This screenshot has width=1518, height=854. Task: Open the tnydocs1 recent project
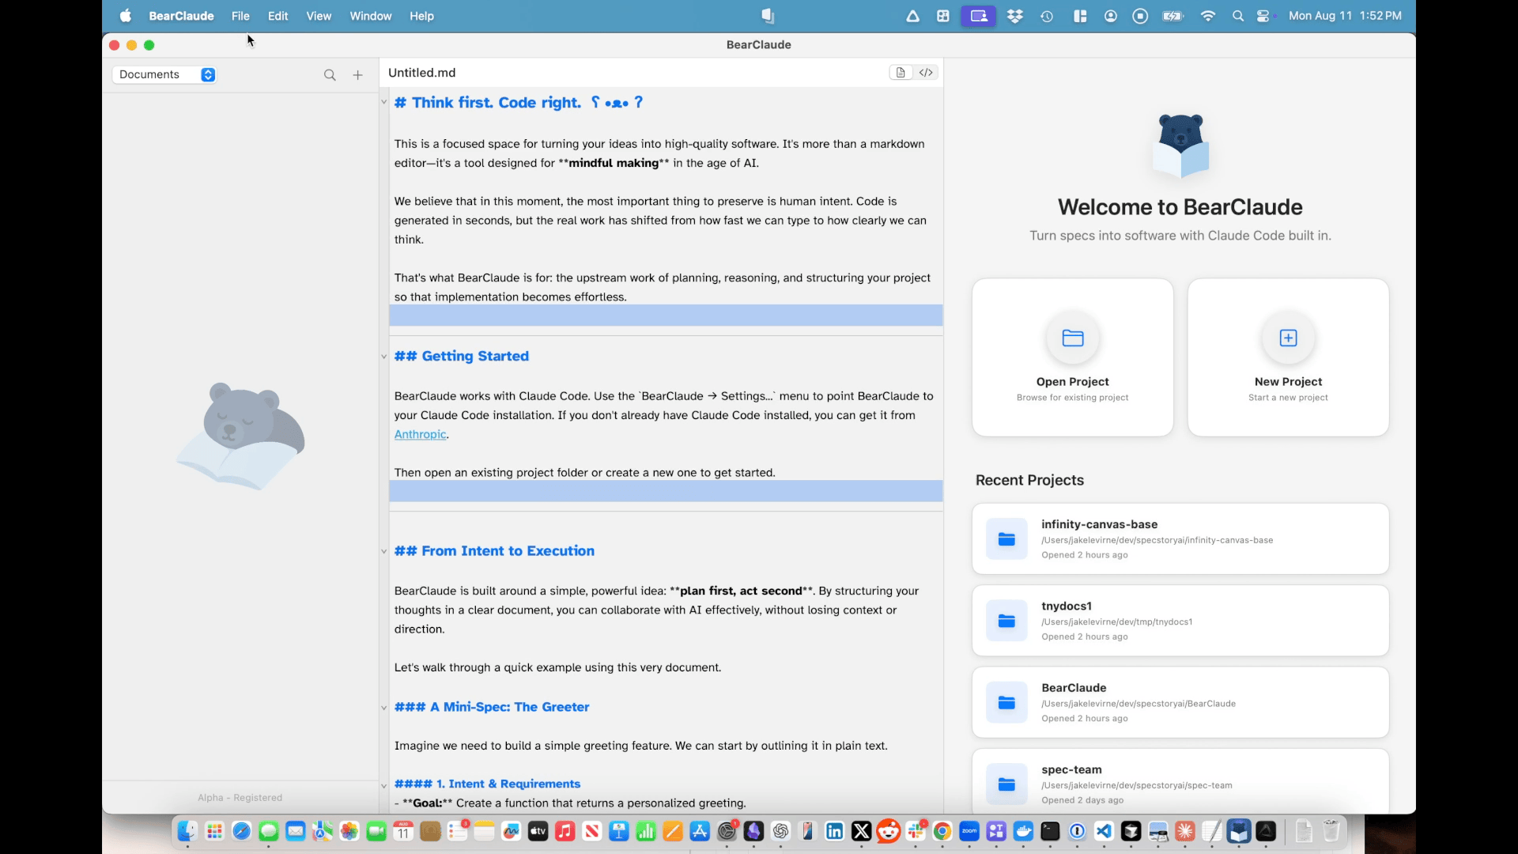(x=1180, y=621)
